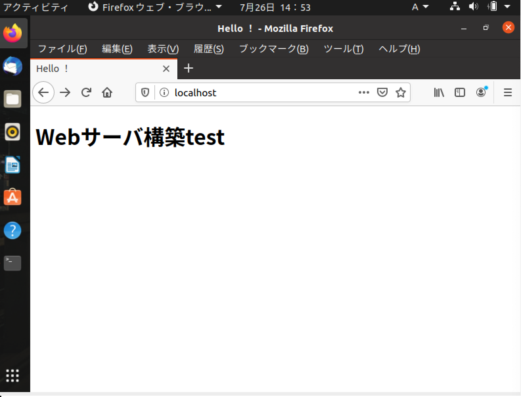Screen dimensions: 521x397
Task: Expand system menu arrow in top bar
Action: click(507, 7)
